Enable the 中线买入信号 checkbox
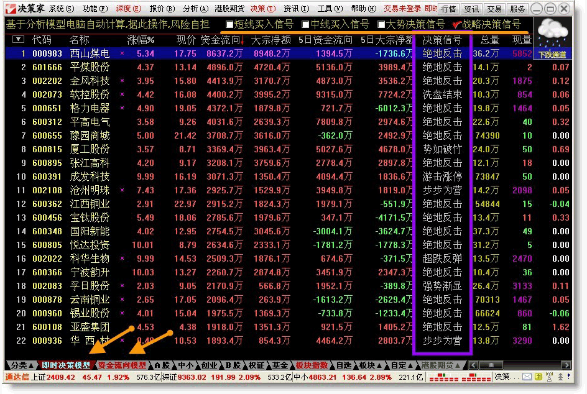 305,25
